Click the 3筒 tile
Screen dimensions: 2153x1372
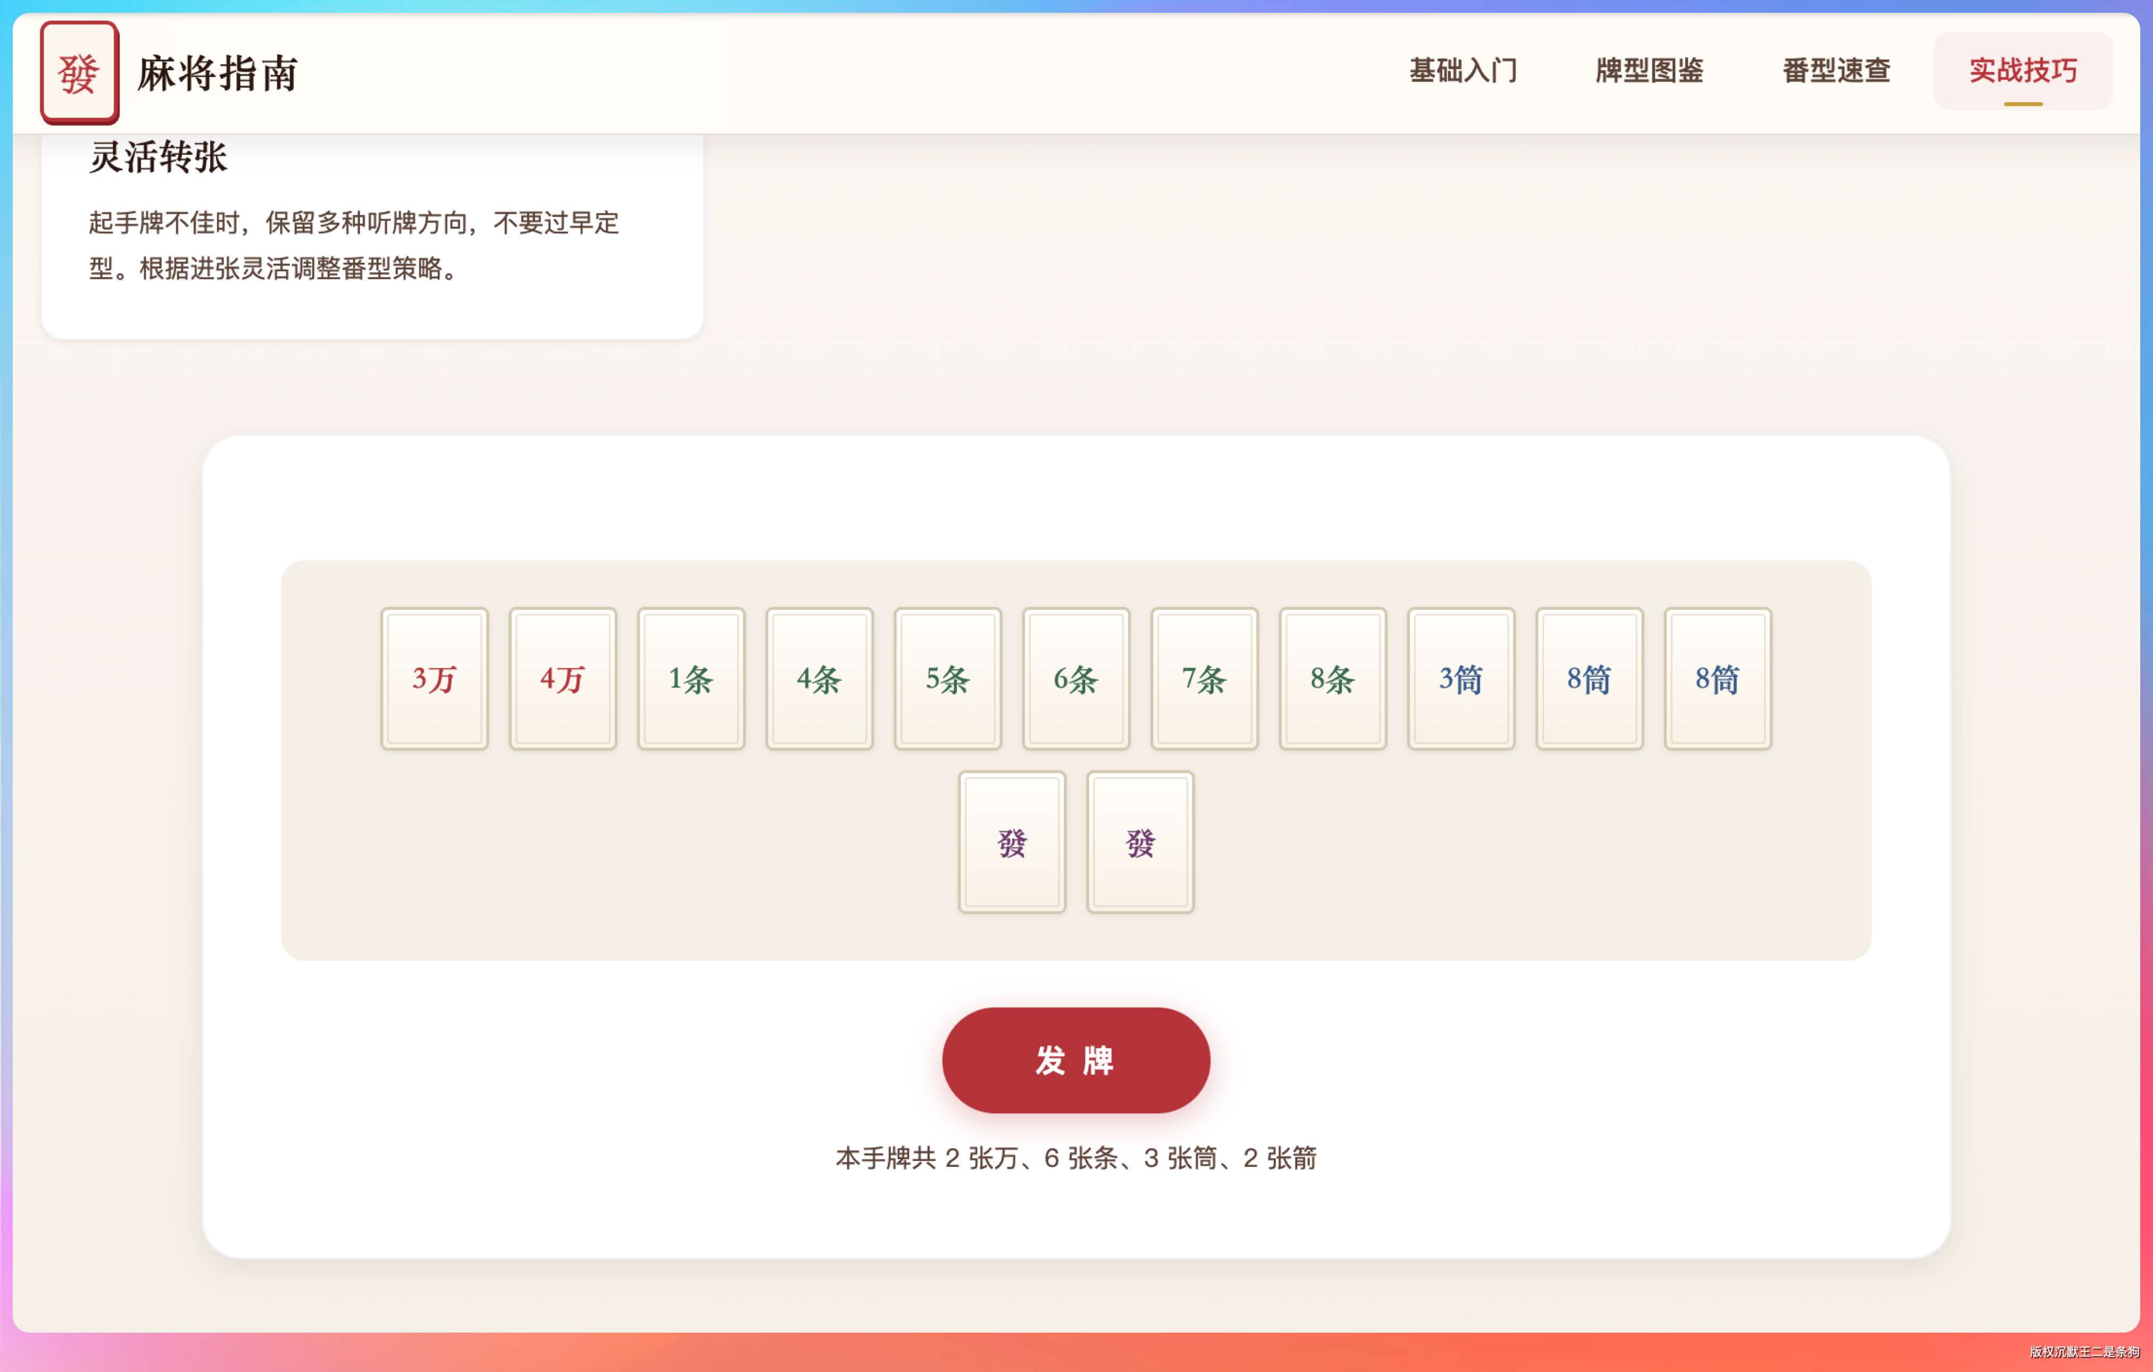point(1461,679)
